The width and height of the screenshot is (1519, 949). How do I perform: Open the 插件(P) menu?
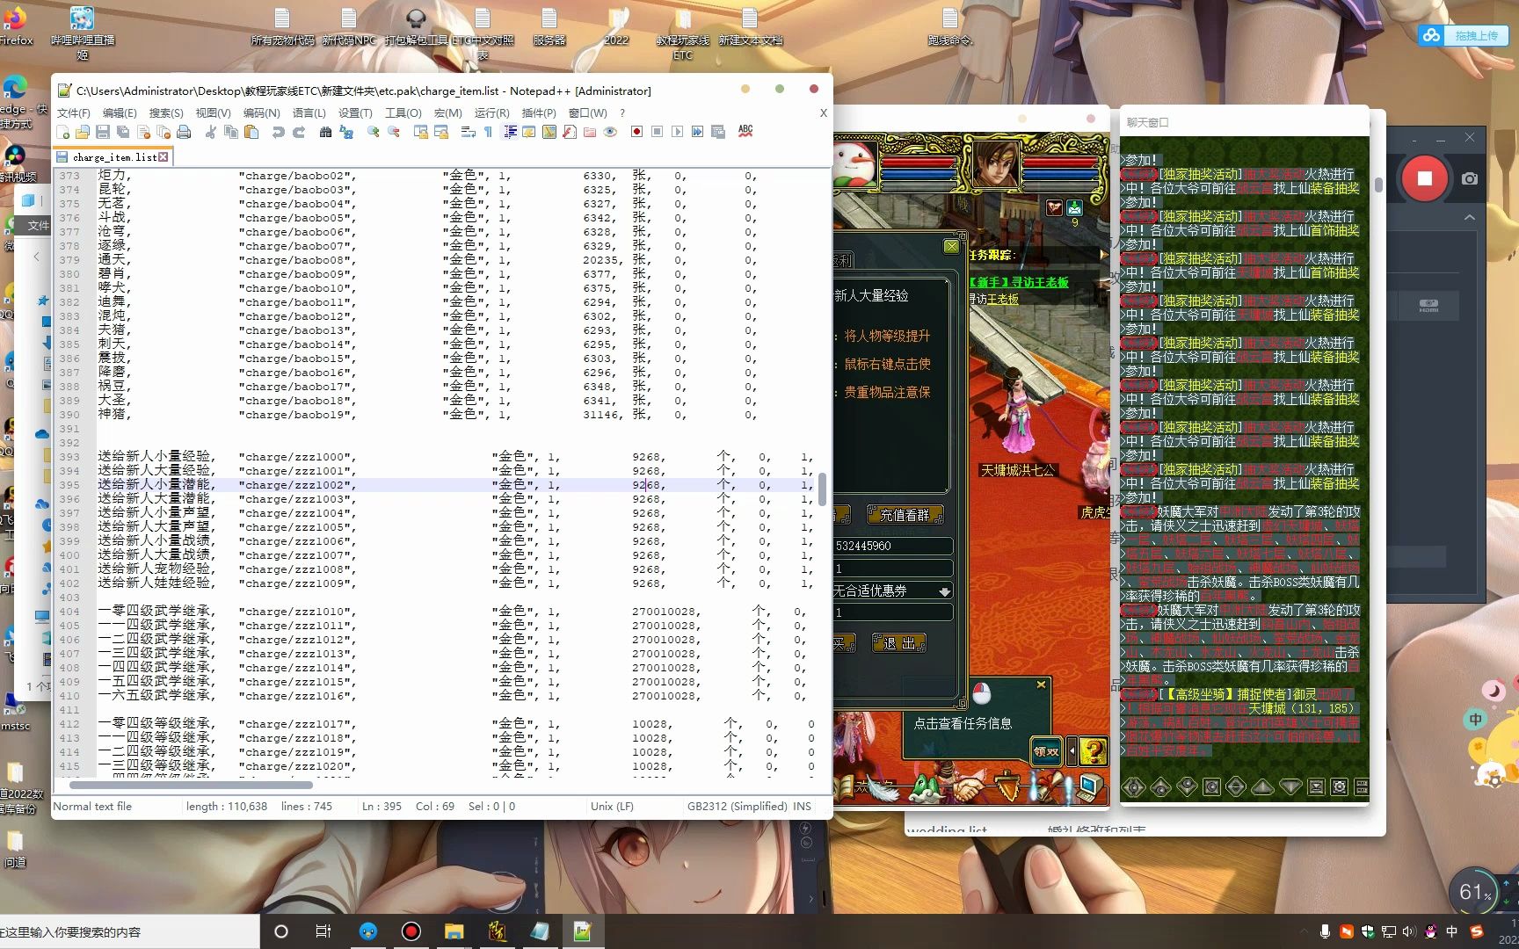pos(539,112)
